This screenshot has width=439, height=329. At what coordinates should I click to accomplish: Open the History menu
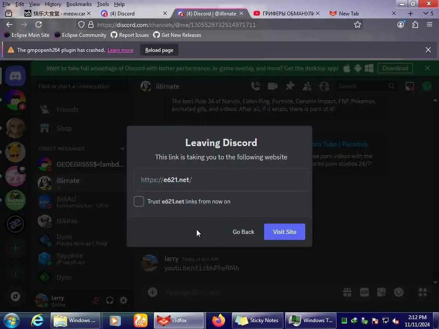coord(53,4)
